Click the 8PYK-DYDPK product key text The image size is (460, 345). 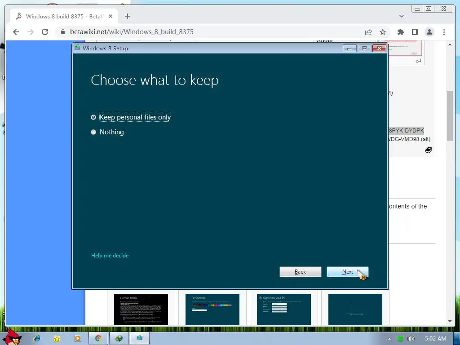[406, 130]
